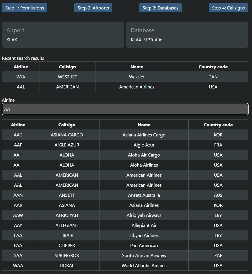
Task: Select the Aloha Airlines row
Action: (125, 165)
